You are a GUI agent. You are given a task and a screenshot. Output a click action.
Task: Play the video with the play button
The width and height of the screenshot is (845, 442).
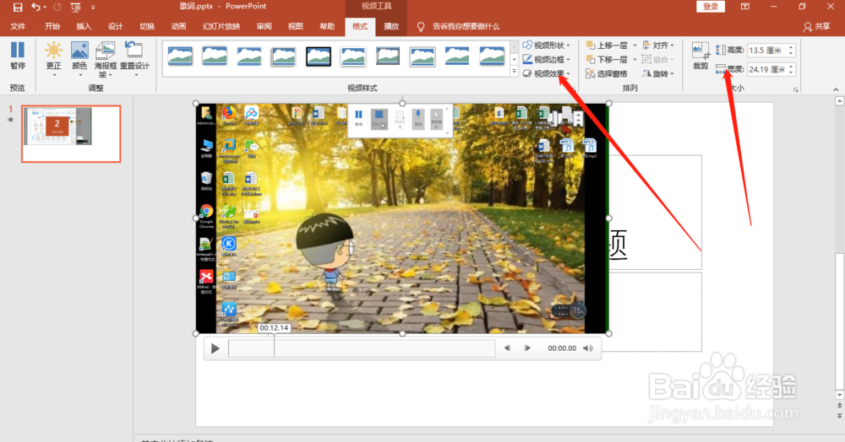[x=215, y=348]
